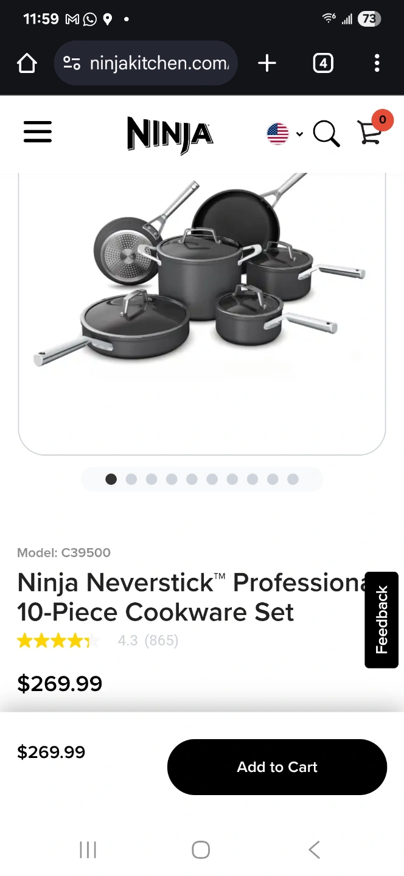Tap the Android back navigation arrow
This screenshot has width=404, height=876.
pyautogui.click(x=314, y=850)
